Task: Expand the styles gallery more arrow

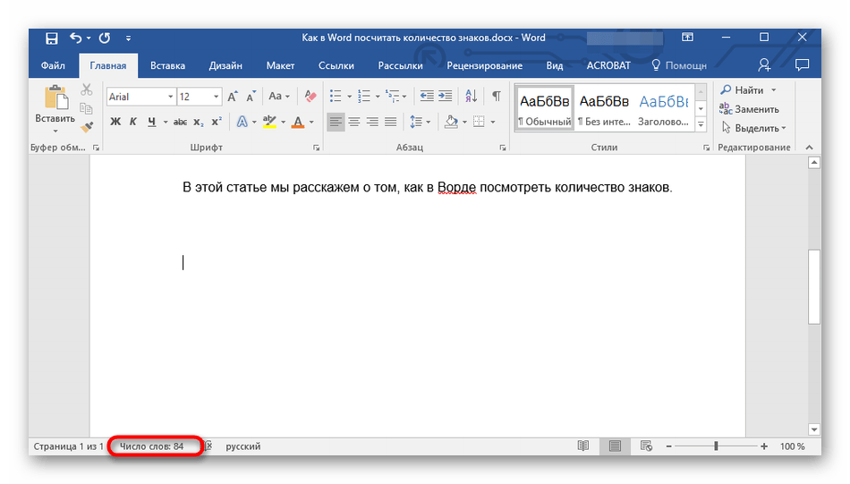Action: tap(701, 124)
